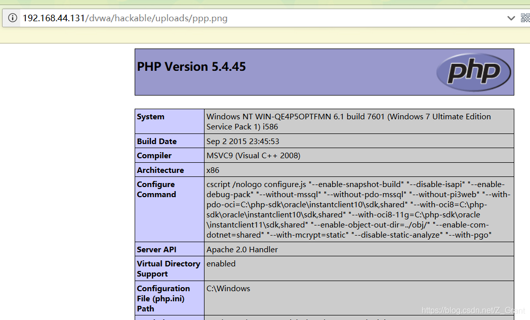Click the 'Windows NT WIN-QE4P5OPTFMN' system value
The width and height of the screenshot is (530, 320).
(x=348, y=121)
